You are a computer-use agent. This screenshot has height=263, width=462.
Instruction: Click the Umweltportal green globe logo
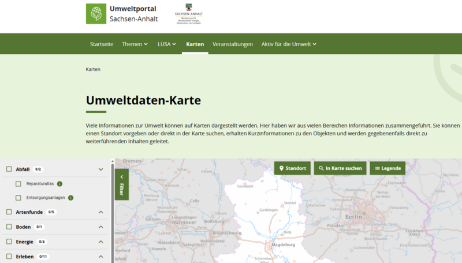[96, 13]
